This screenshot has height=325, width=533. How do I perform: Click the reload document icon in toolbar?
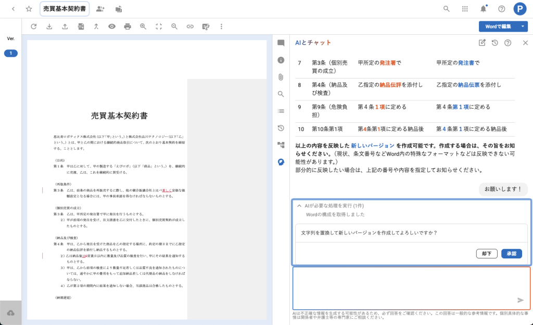(34, 26)
